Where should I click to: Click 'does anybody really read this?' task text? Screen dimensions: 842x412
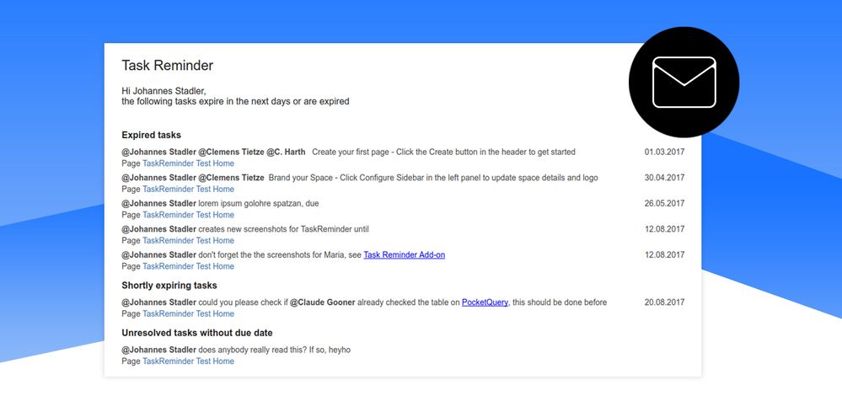pyautogui.click(x=275, y=350)
